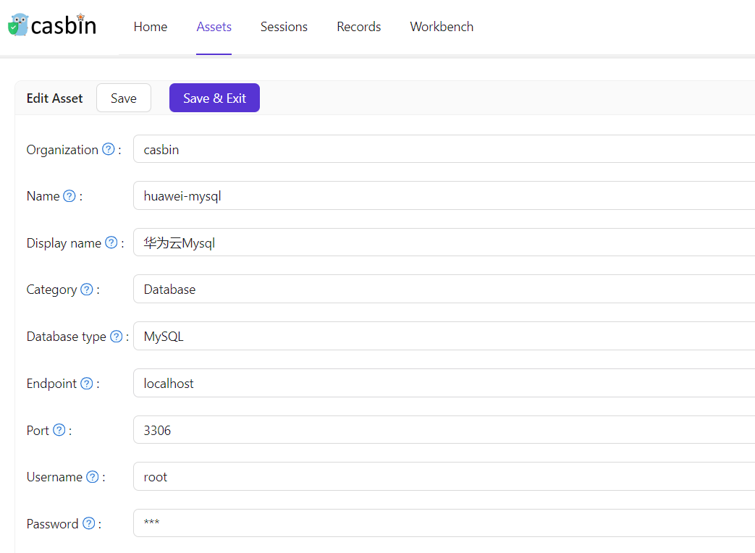Click the Save button
This screenshot has width=755, height=553.
click(x=123, y=98)
